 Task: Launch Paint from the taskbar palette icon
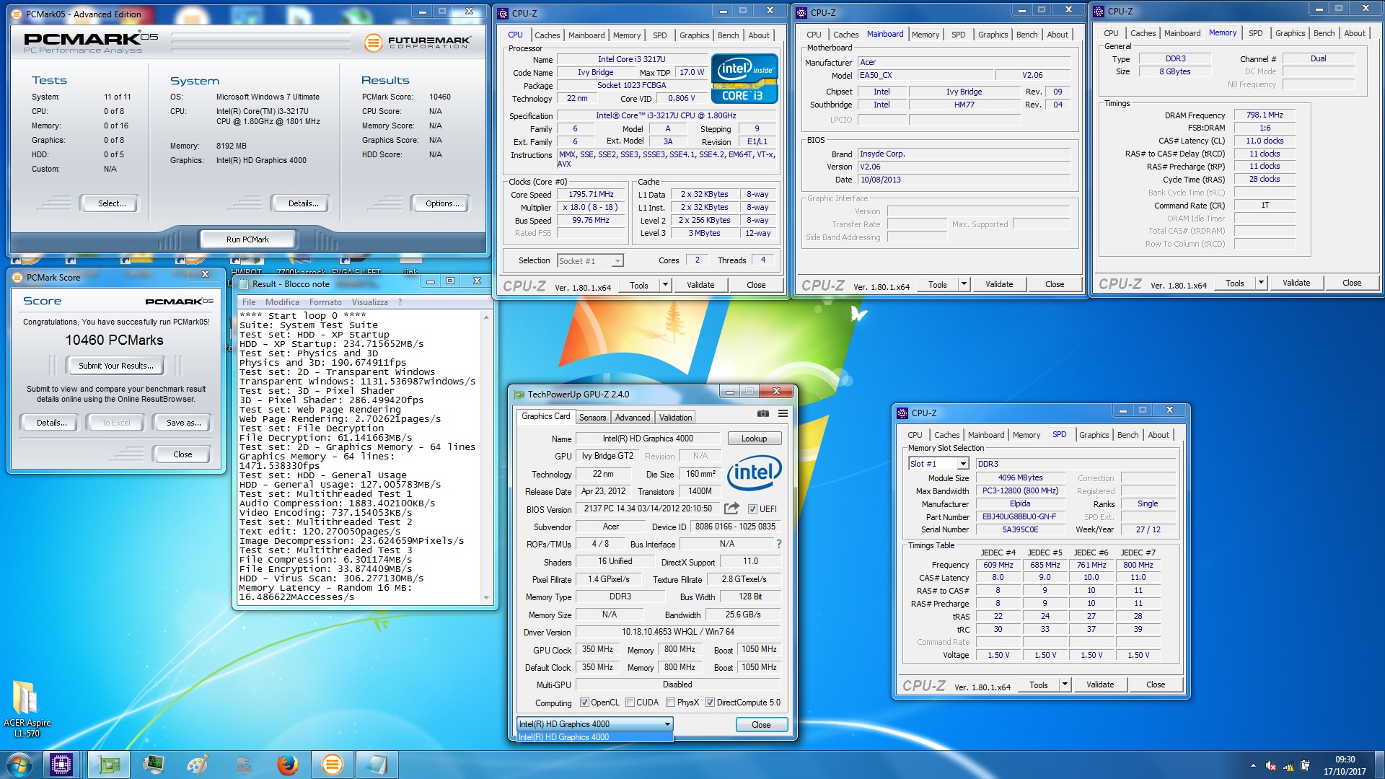click(198, 765)
